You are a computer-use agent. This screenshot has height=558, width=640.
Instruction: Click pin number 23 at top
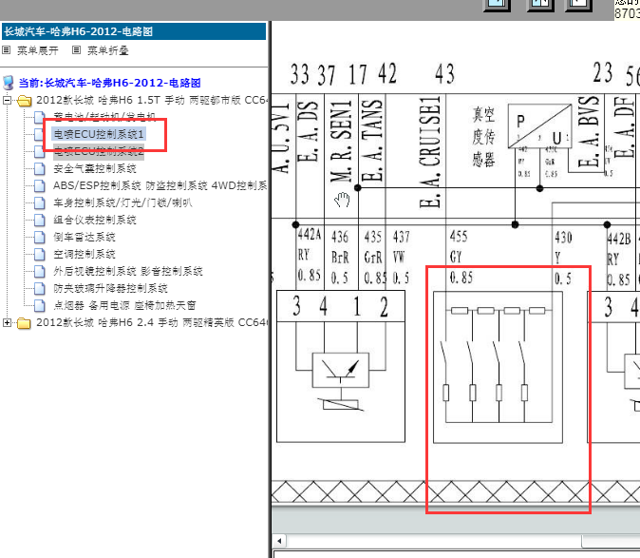click(x=603, y=73)
